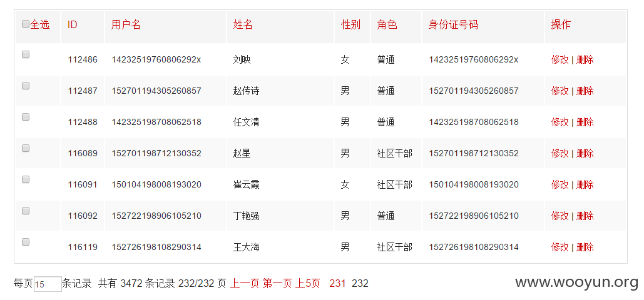Remove 崔云霞 with the 删除 link
Viewport: 644px width, 300px height.
(585, 184)
